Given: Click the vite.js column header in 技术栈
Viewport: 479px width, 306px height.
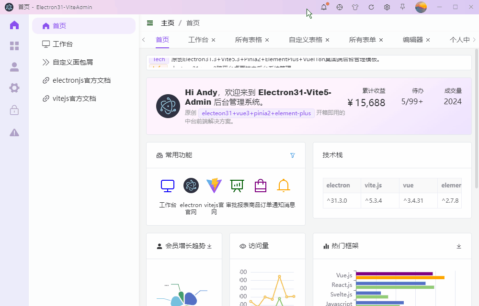Looking at the screenshot, I should [380, 186].
